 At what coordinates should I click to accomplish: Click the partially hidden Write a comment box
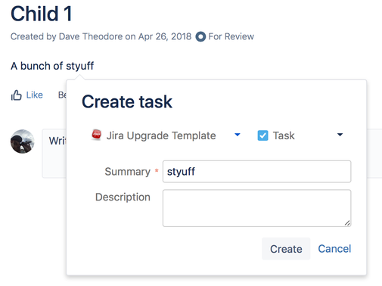[54, 153]
